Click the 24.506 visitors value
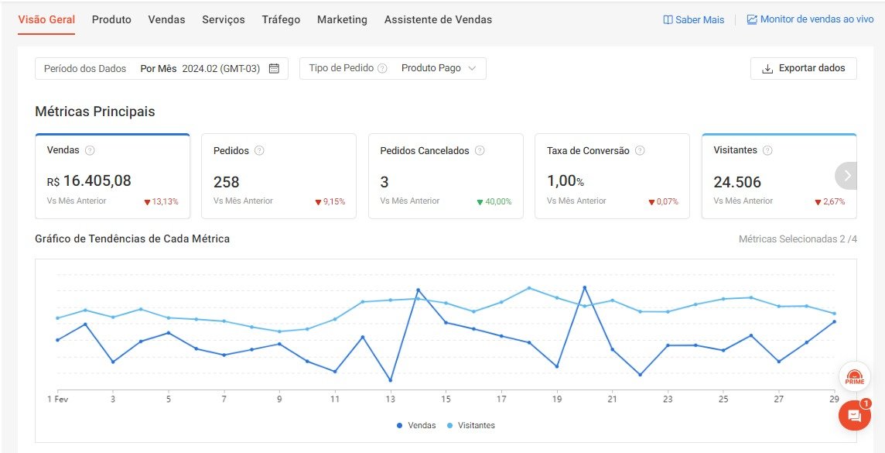This screenshot has width=885, height=453. [737, 183]
